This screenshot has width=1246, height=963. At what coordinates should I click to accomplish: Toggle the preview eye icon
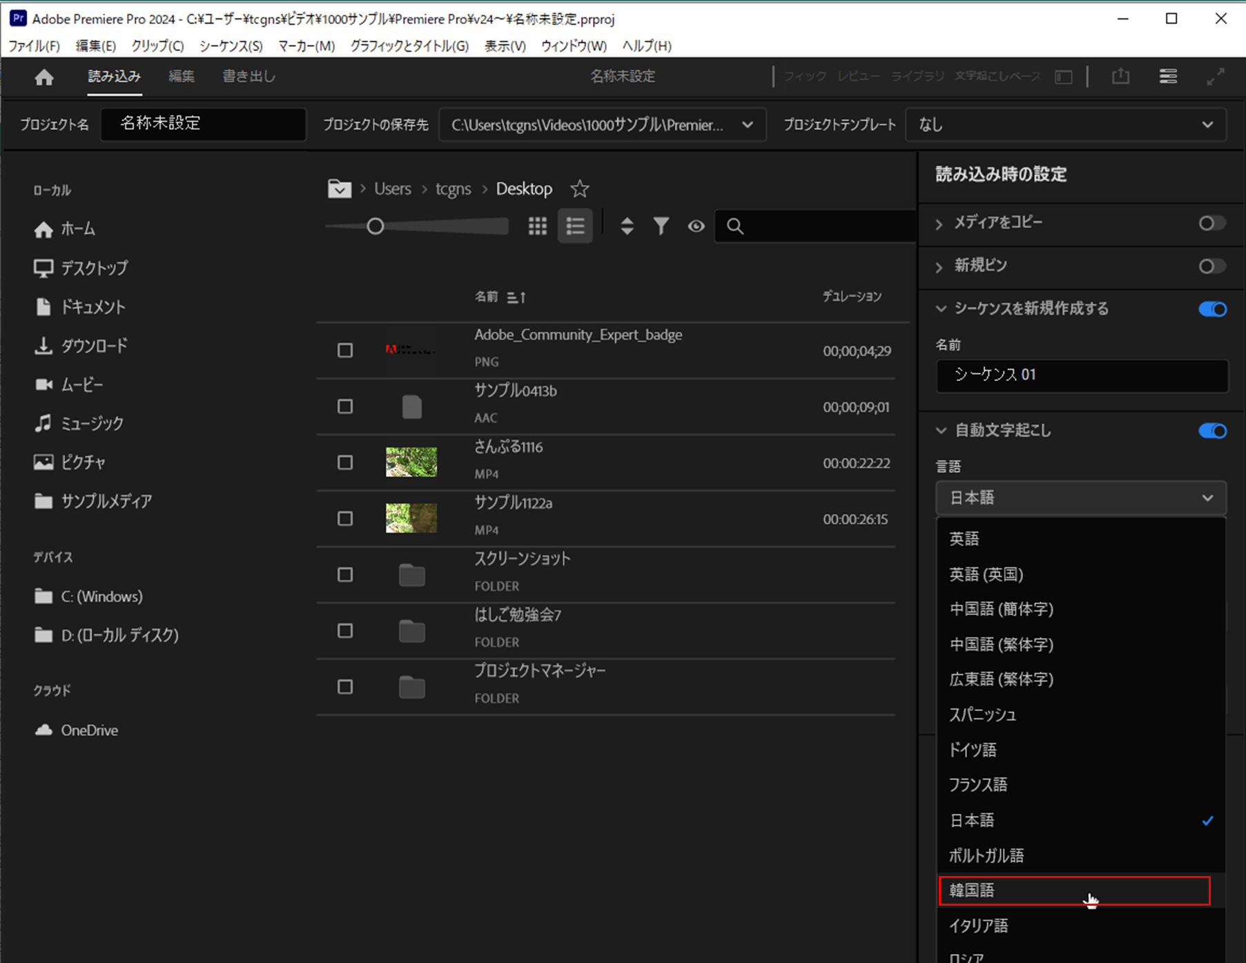[x=695, y=226]
